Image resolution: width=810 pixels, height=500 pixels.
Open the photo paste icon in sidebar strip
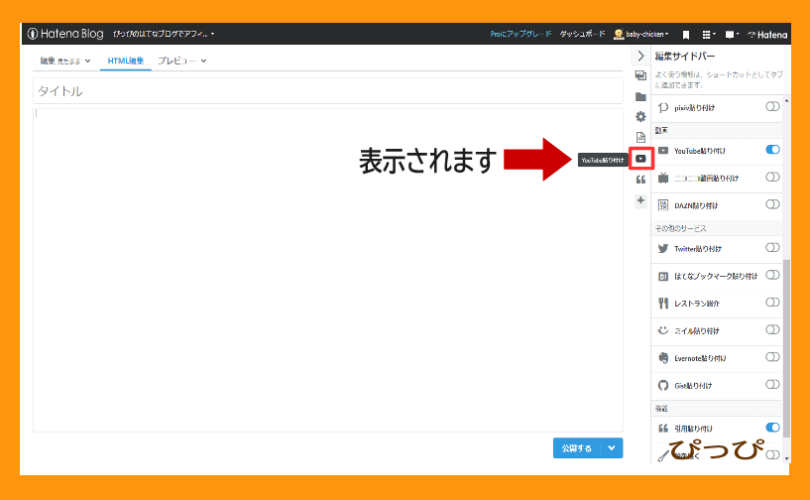click(640, 75)
